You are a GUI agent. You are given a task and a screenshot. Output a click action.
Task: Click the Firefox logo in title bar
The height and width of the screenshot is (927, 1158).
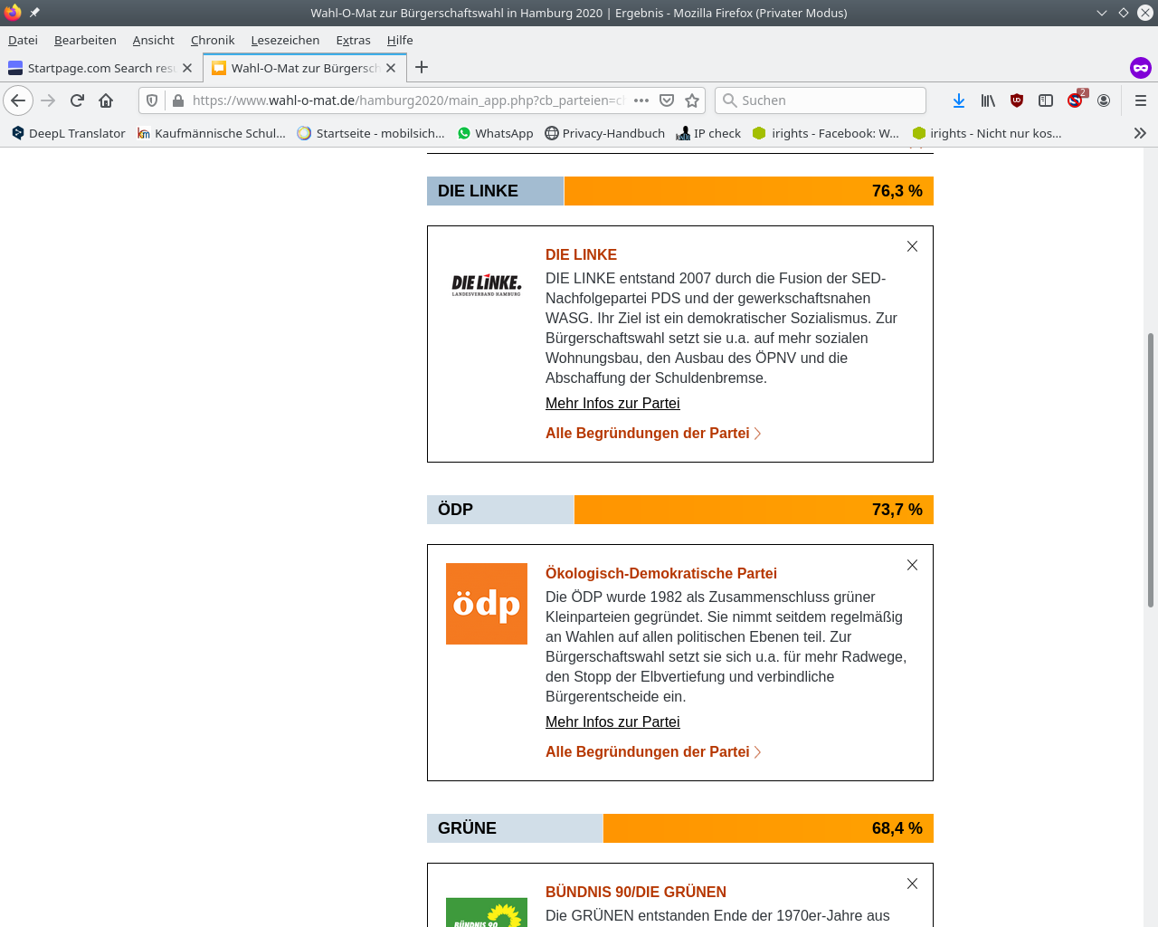tap(13, 13)
